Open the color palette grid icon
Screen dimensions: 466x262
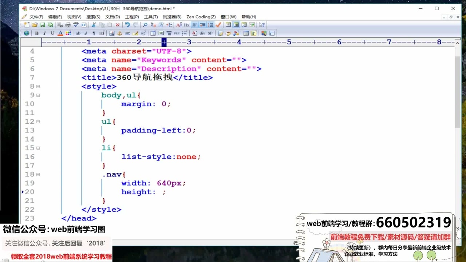(x=68, y=33)
